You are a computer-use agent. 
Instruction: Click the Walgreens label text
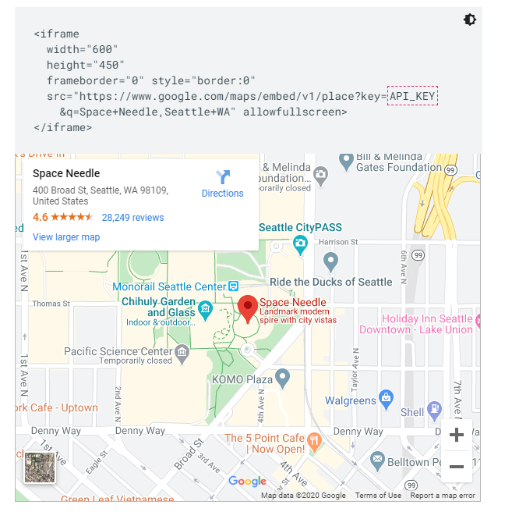351,400
